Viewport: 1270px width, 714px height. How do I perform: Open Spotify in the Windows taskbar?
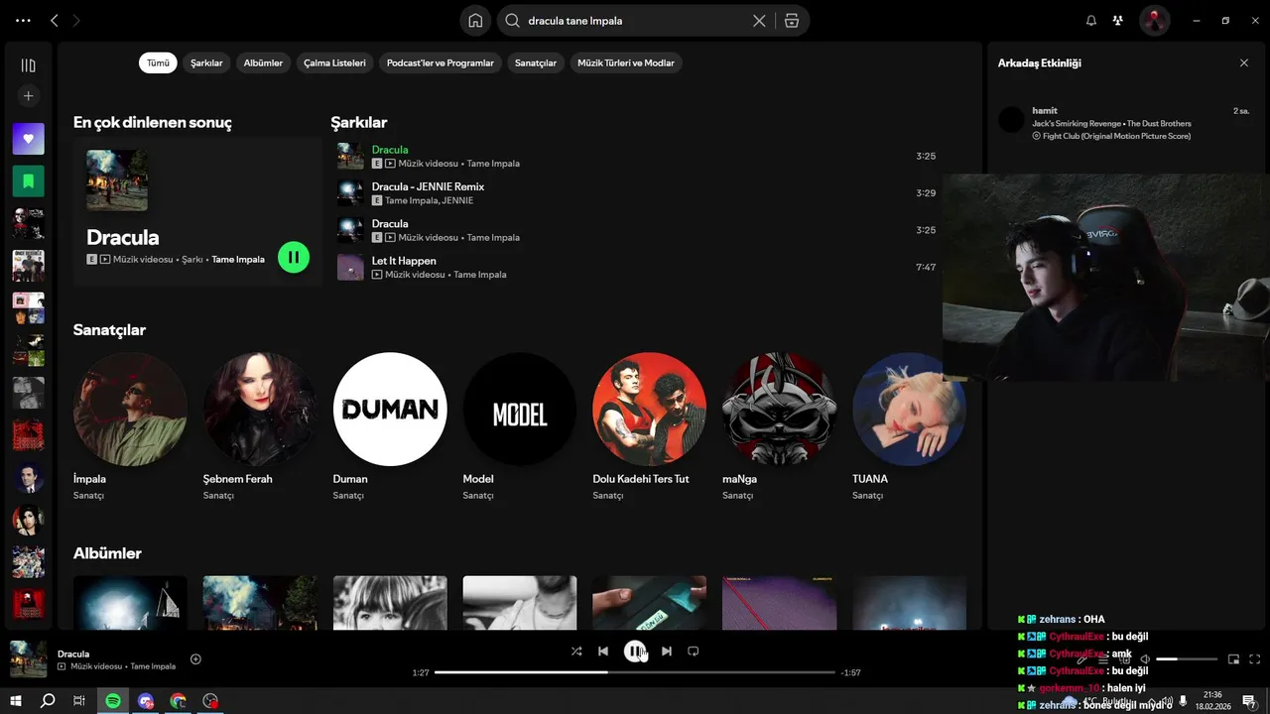(x=113, y=701)
